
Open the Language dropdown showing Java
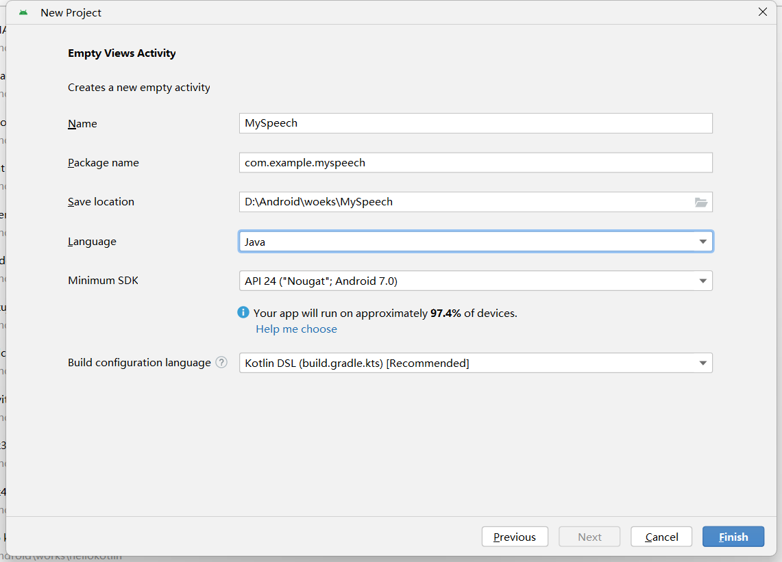click(x=476, y=242)
